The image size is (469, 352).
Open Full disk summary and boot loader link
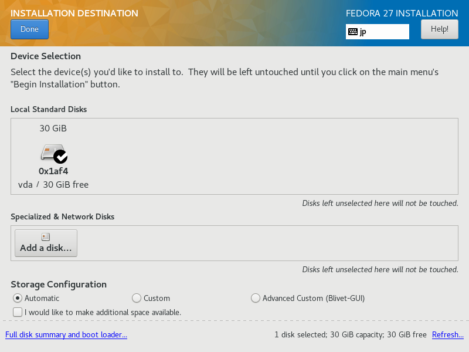click(x=66, y=334)
